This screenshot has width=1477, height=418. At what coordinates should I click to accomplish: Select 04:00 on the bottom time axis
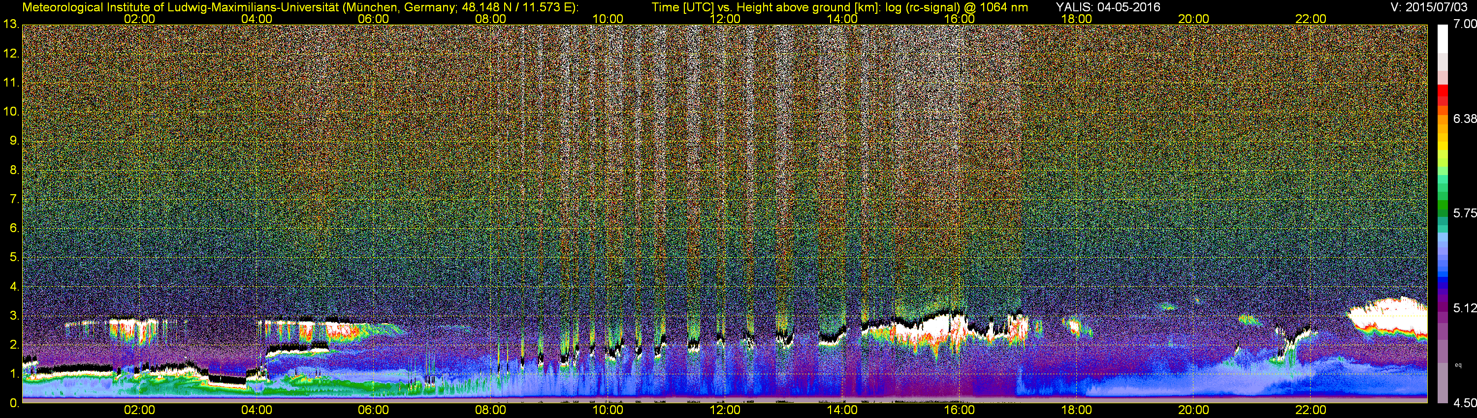coord(257,410)
